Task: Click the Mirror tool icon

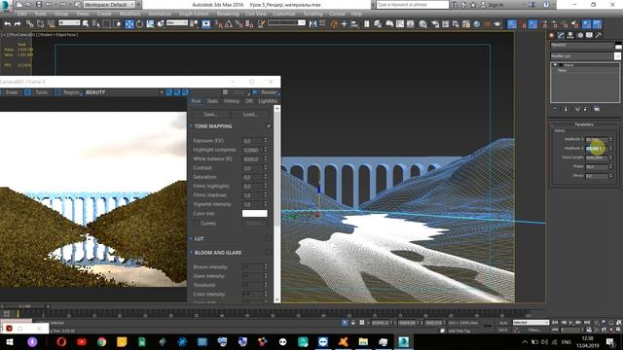Action: [312, 23]
